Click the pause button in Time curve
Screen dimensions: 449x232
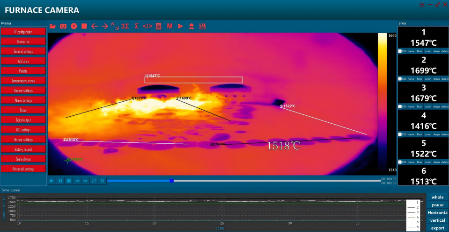437,205
